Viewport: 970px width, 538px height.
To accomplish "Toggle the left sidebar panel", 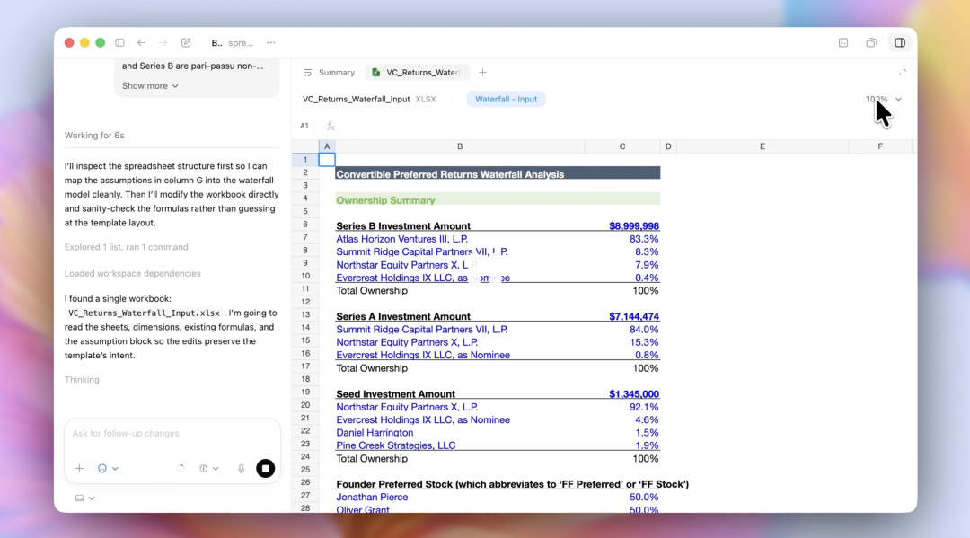I will click(119, 42).
